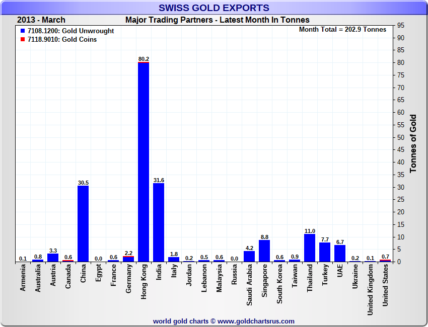
Task: Click the 95 tick on the y-axis
Action: coord(401,25)
